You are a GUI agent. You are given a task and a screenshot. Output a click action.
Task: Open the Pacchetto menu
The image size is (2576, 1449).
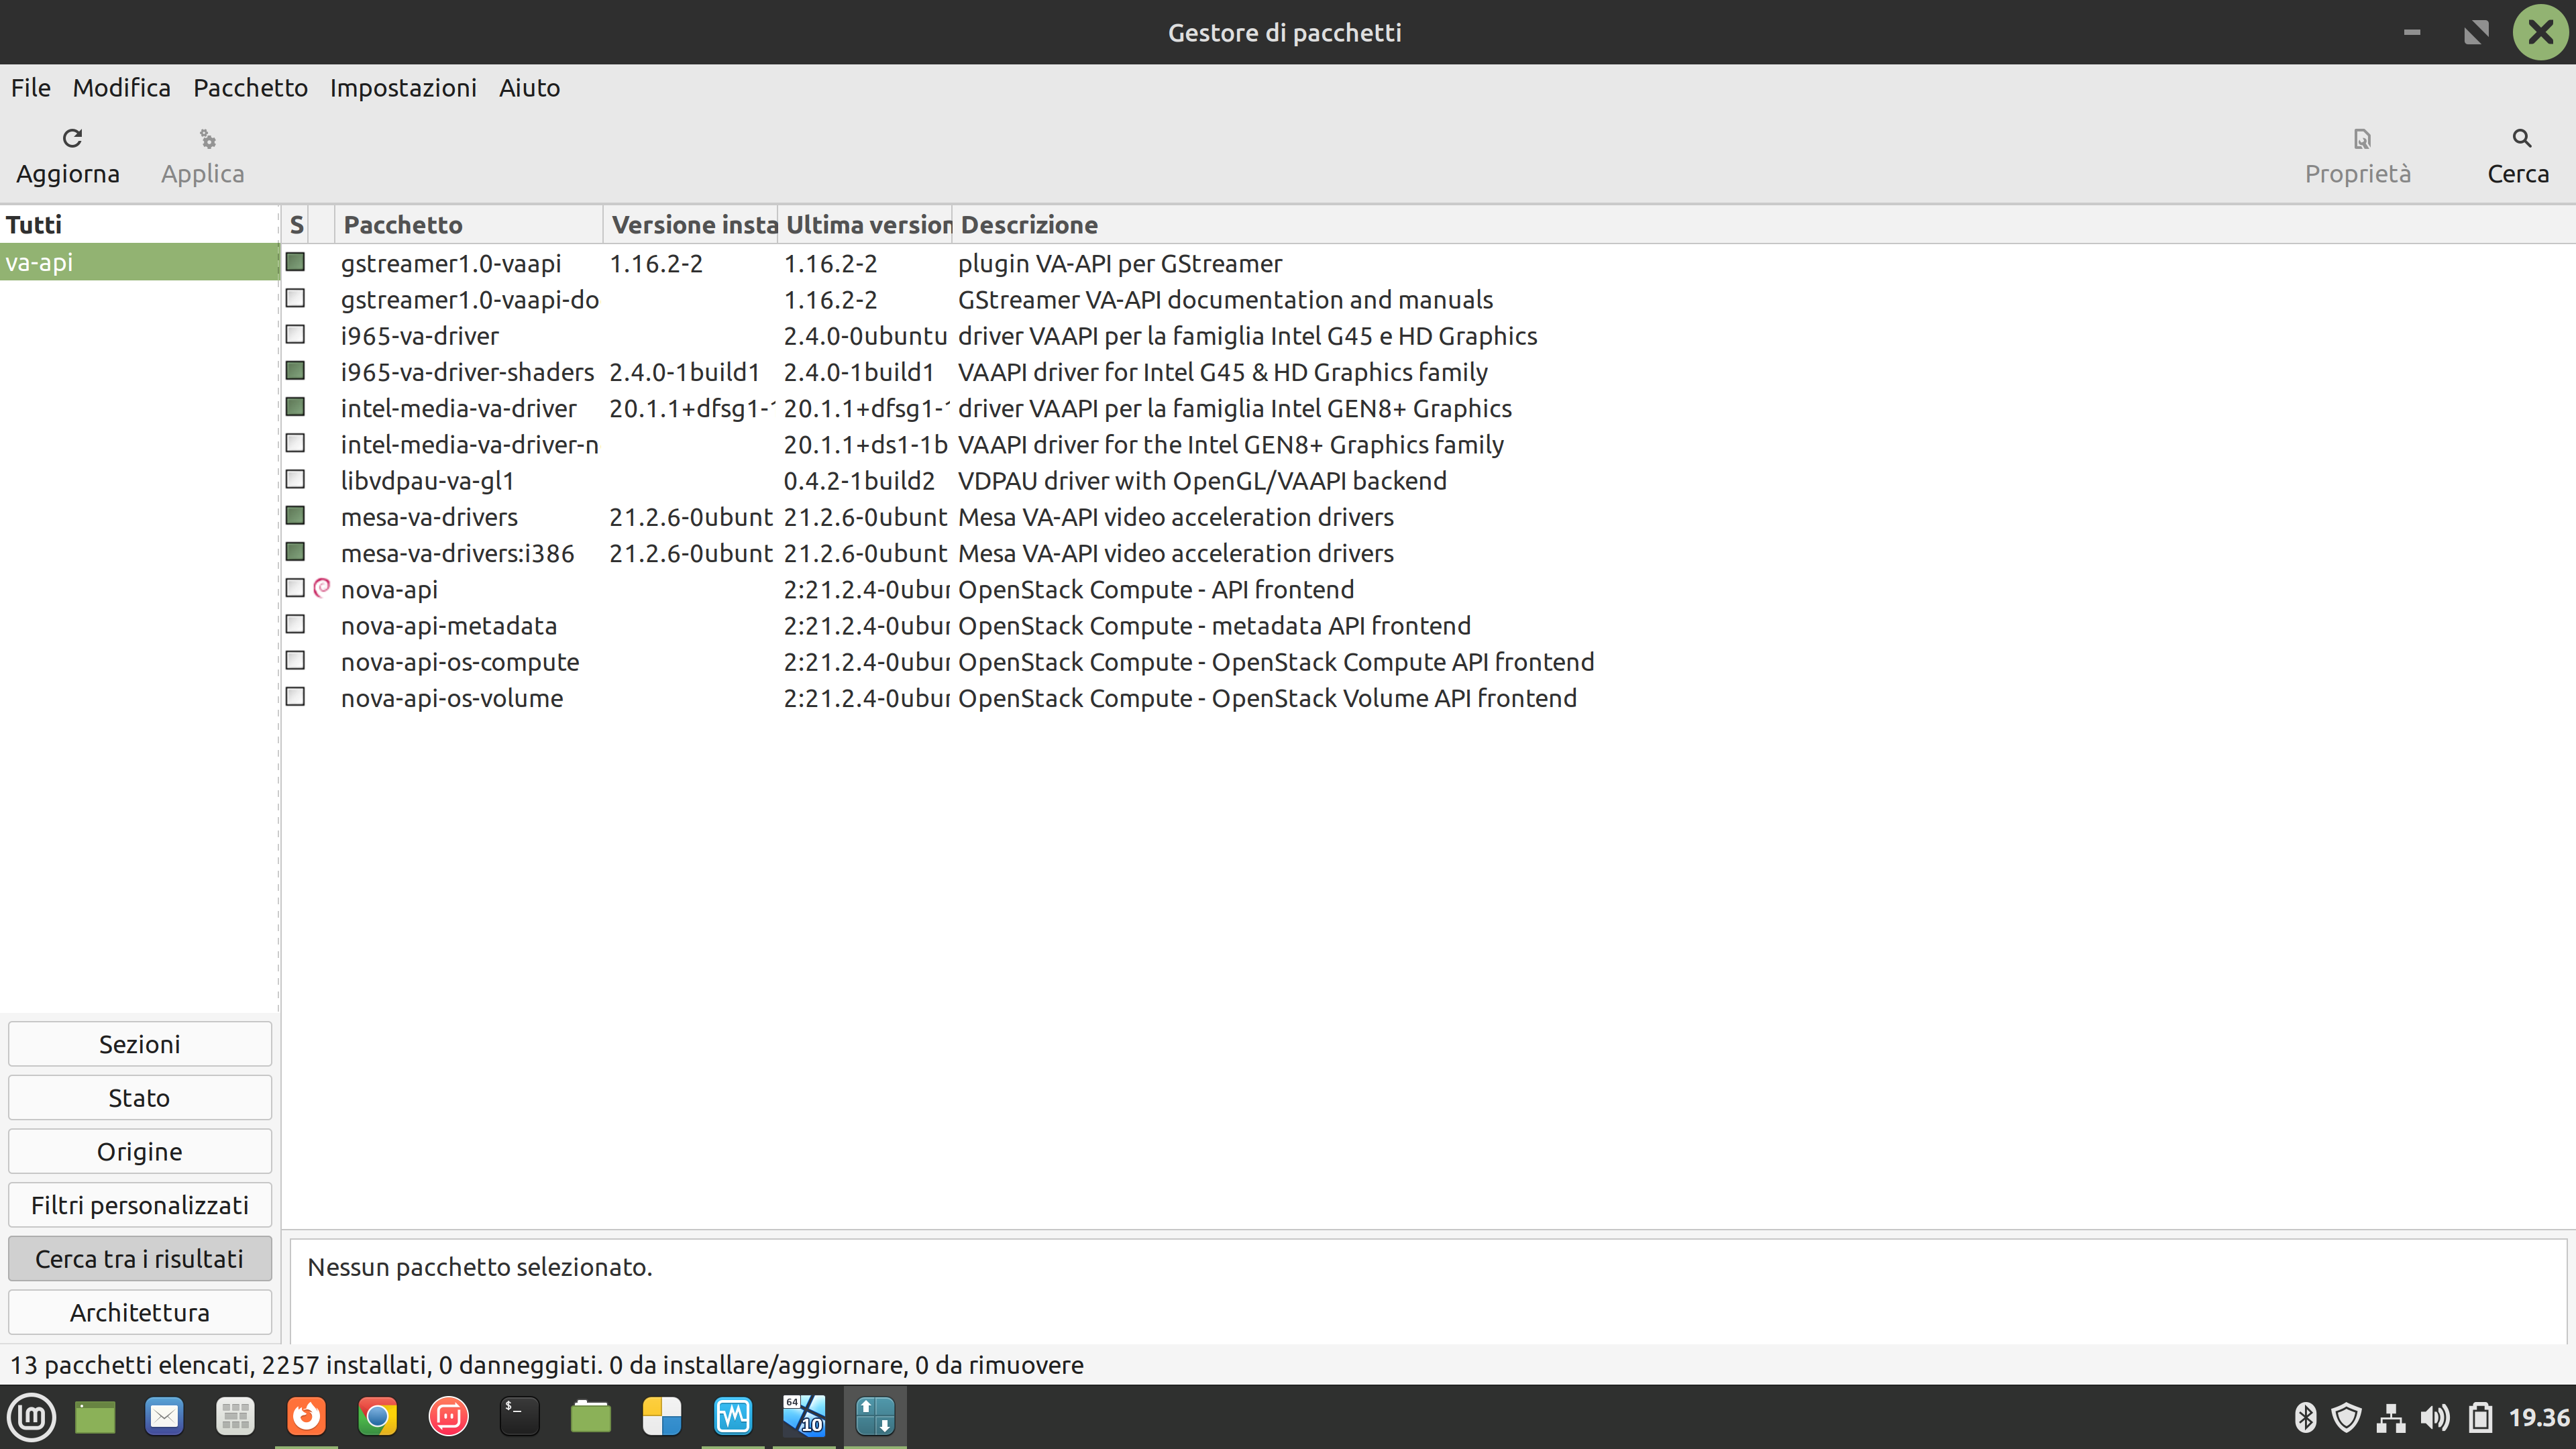point(250,88)
